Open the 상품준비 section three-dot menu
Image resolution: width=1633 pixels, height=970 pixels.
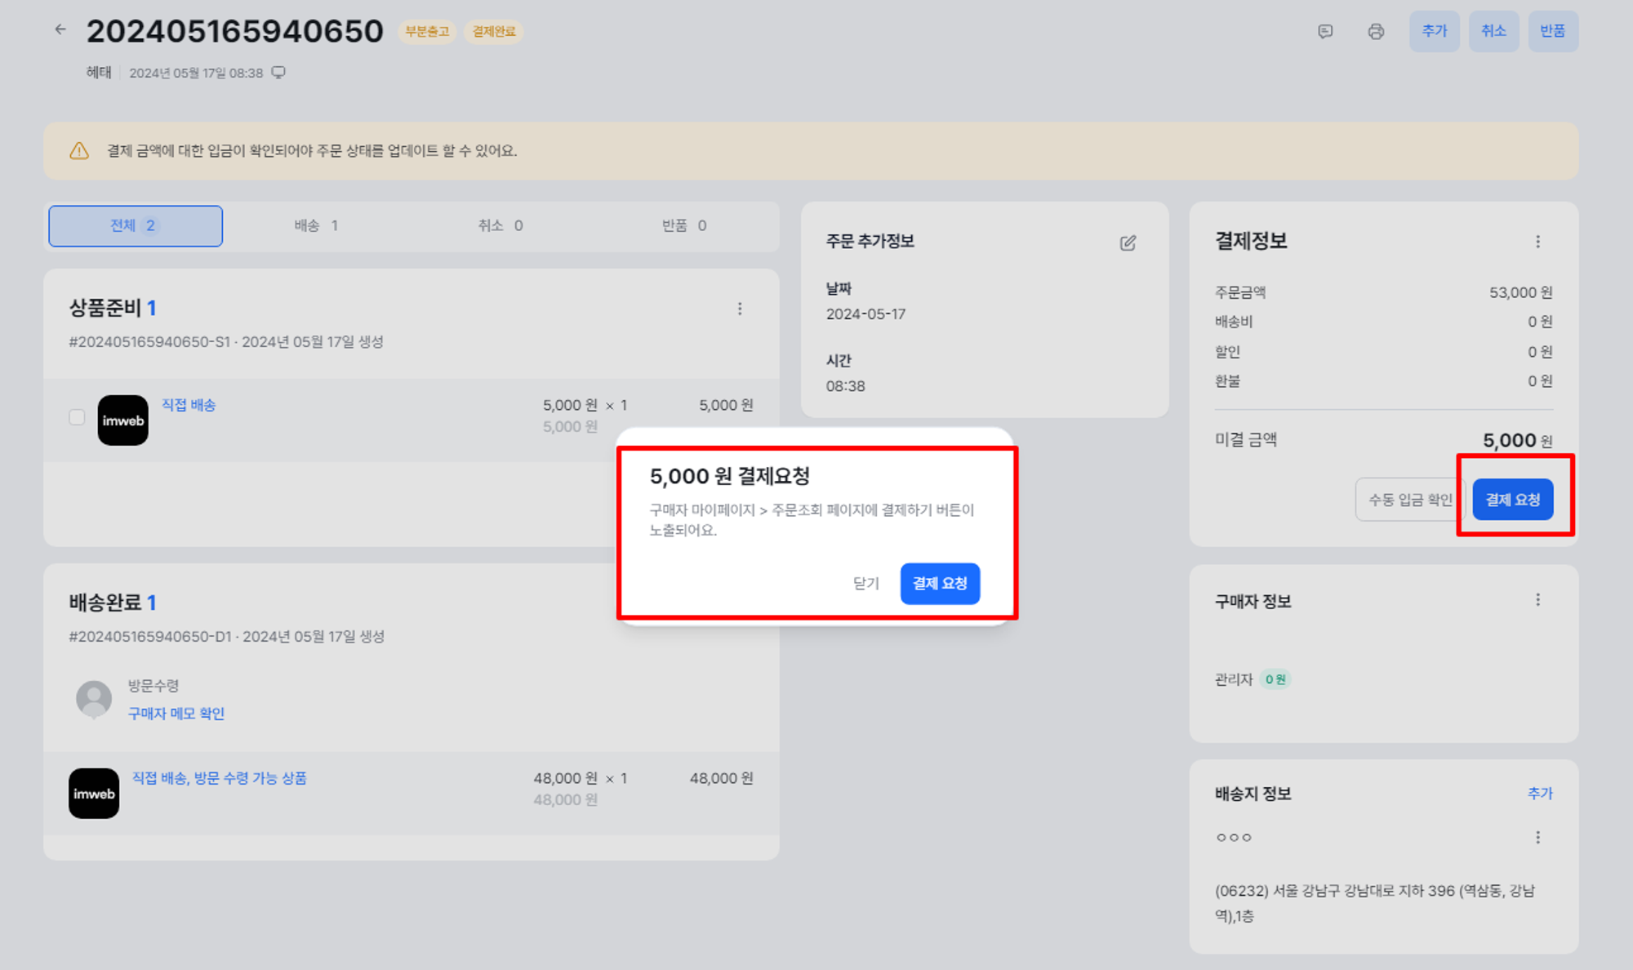tap(740, 309)
